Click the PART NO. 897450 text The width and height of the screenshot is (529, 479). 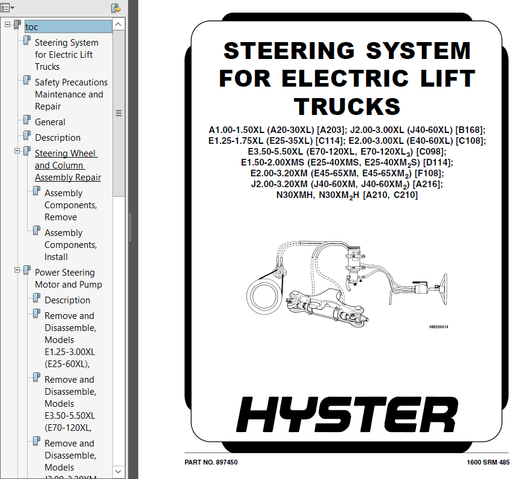[211, 462]
